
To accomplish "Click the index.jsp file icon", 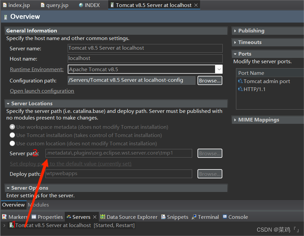I will pyautogui.click(x=5, y=5).
